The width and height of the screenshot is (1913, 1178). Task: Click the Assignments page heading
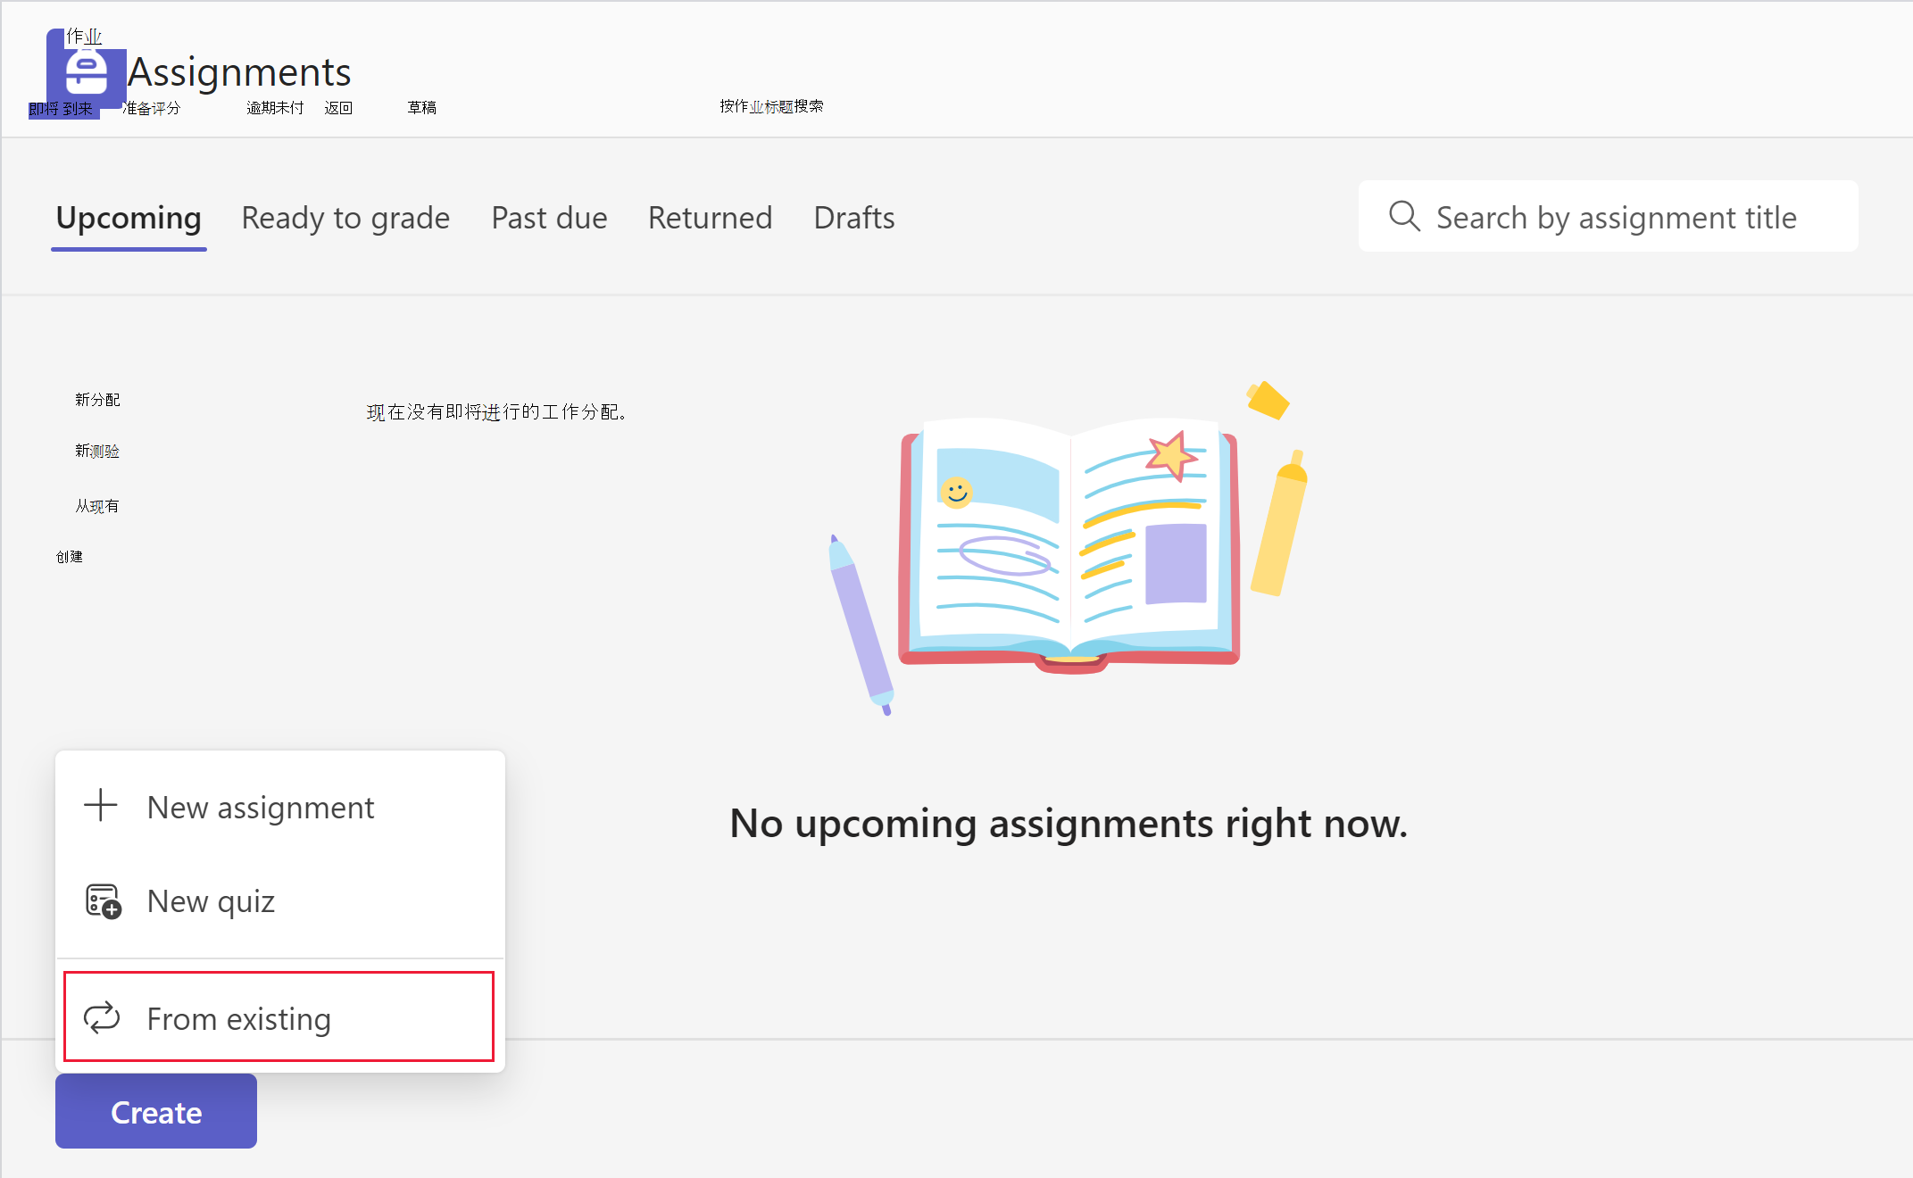coord(239,71)
